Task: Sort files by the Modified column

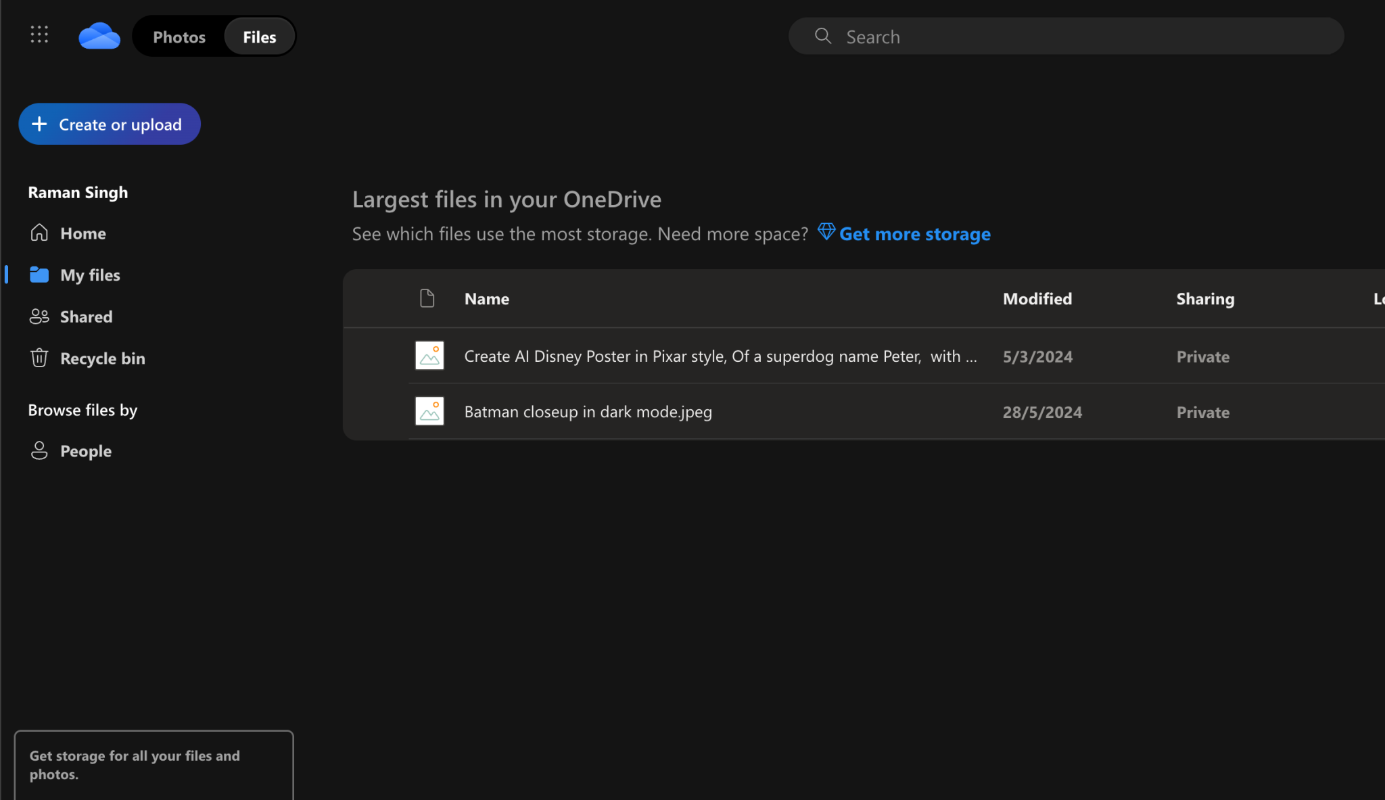Action: coord(1037,298)
